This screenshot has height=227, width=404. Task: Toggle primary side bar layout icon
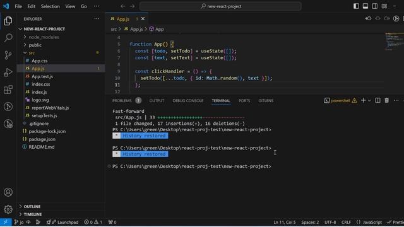pos(356,6)
